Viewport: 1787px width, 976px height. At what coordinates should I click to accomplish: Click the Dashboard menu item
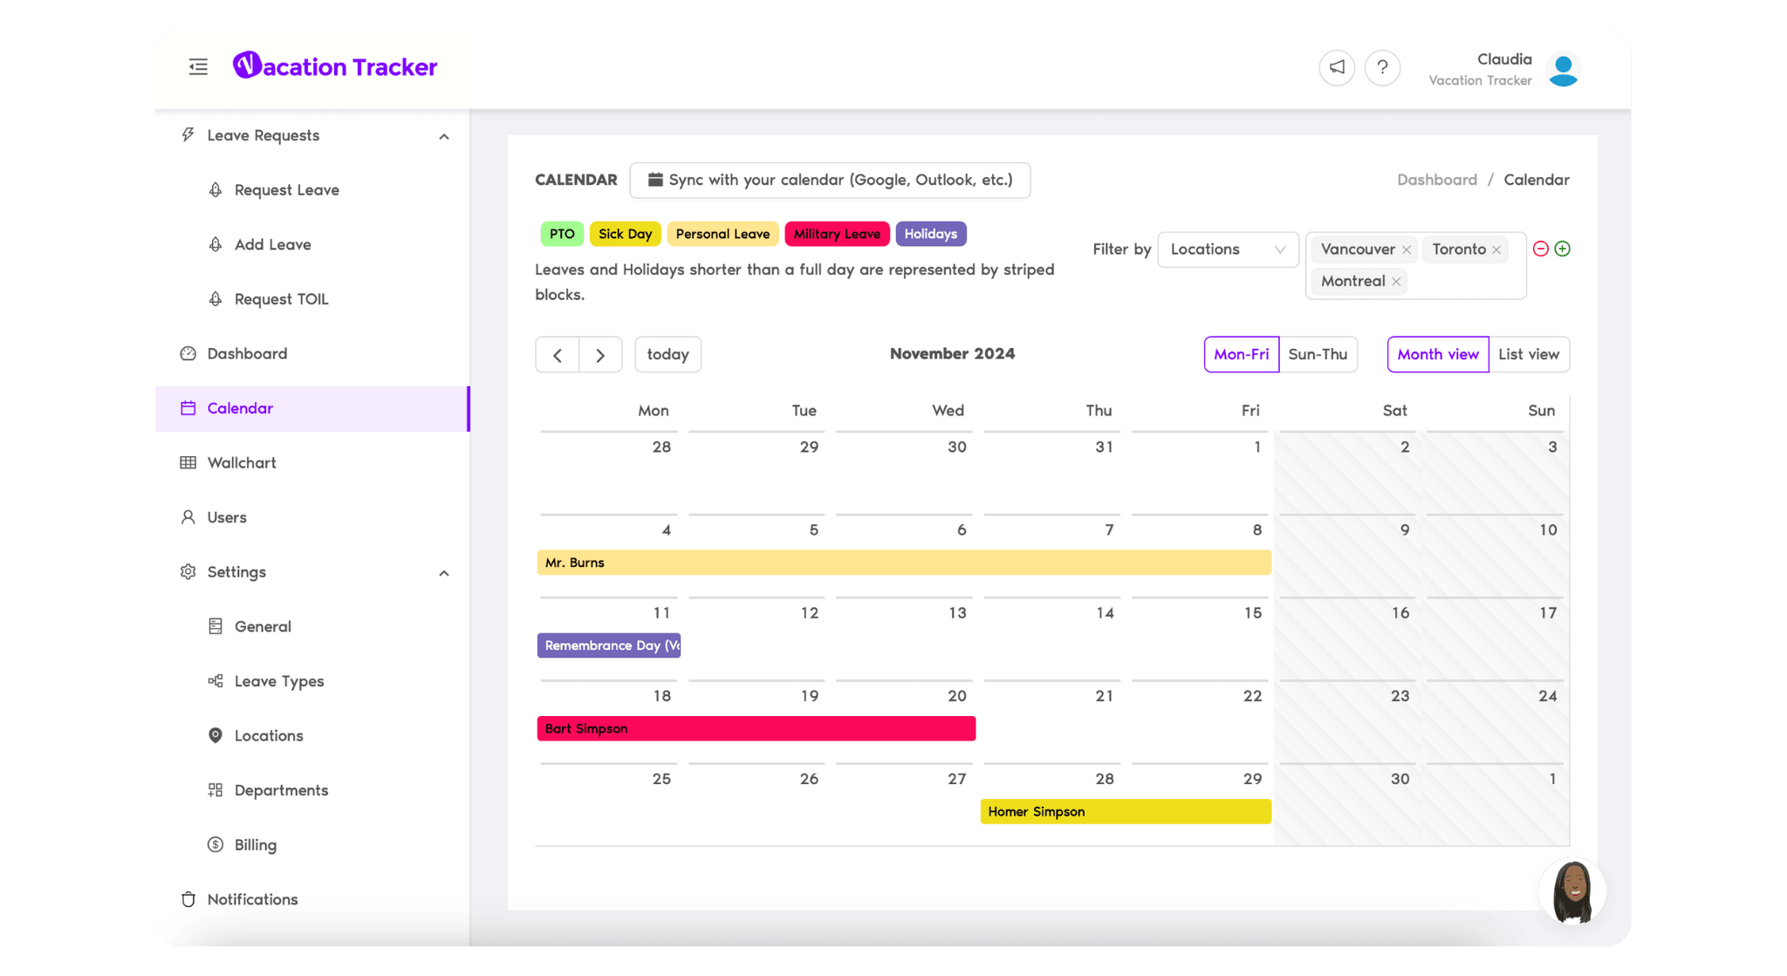point(246,352)
